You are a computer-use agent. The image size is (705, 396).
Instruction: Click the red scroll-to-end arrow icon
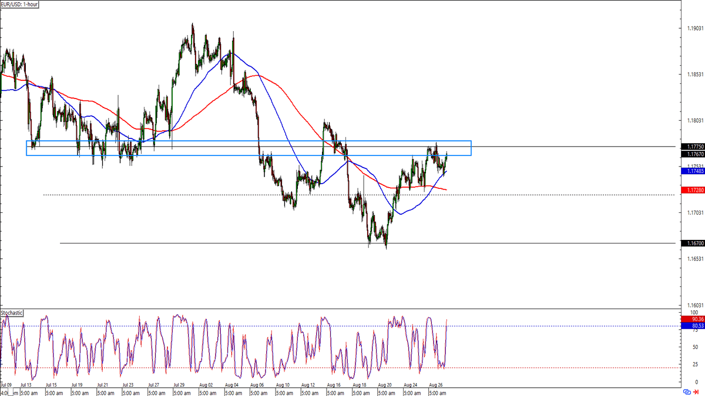pos(696,392)
